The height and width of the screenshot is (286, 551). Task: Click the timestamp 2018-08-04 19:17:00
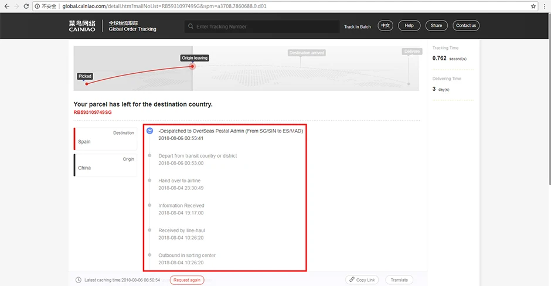point(181,213)
